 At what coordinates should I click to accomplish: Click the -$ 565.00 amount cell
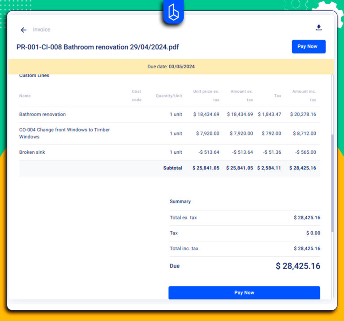305,152
